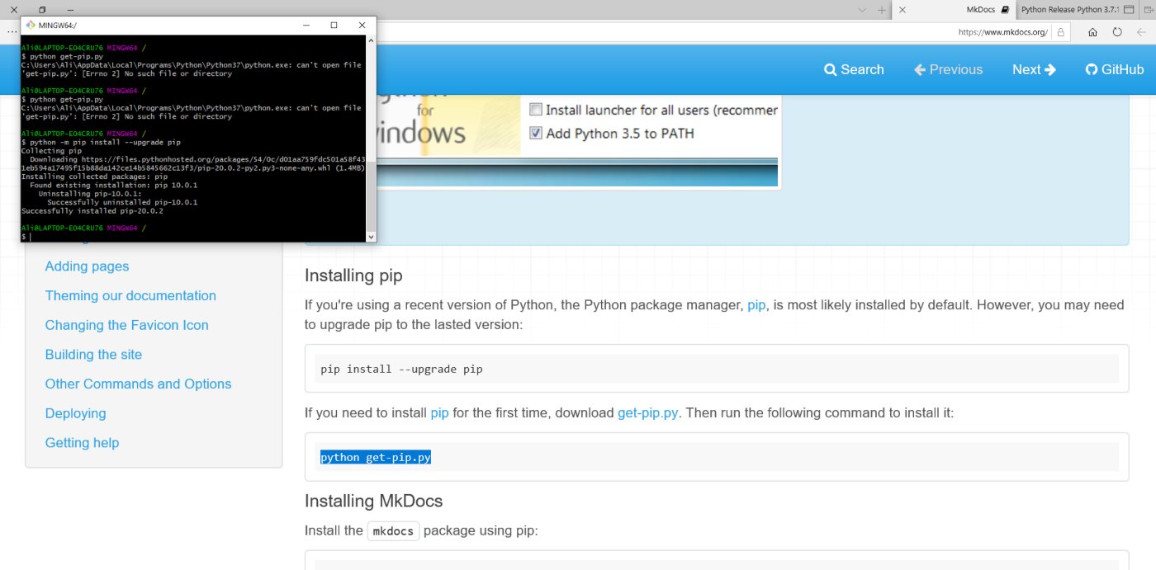Show tab previews icon in tab bar
This screenshot has height=570, width=1156.
pyautogui.click(x=1128, y=10)
